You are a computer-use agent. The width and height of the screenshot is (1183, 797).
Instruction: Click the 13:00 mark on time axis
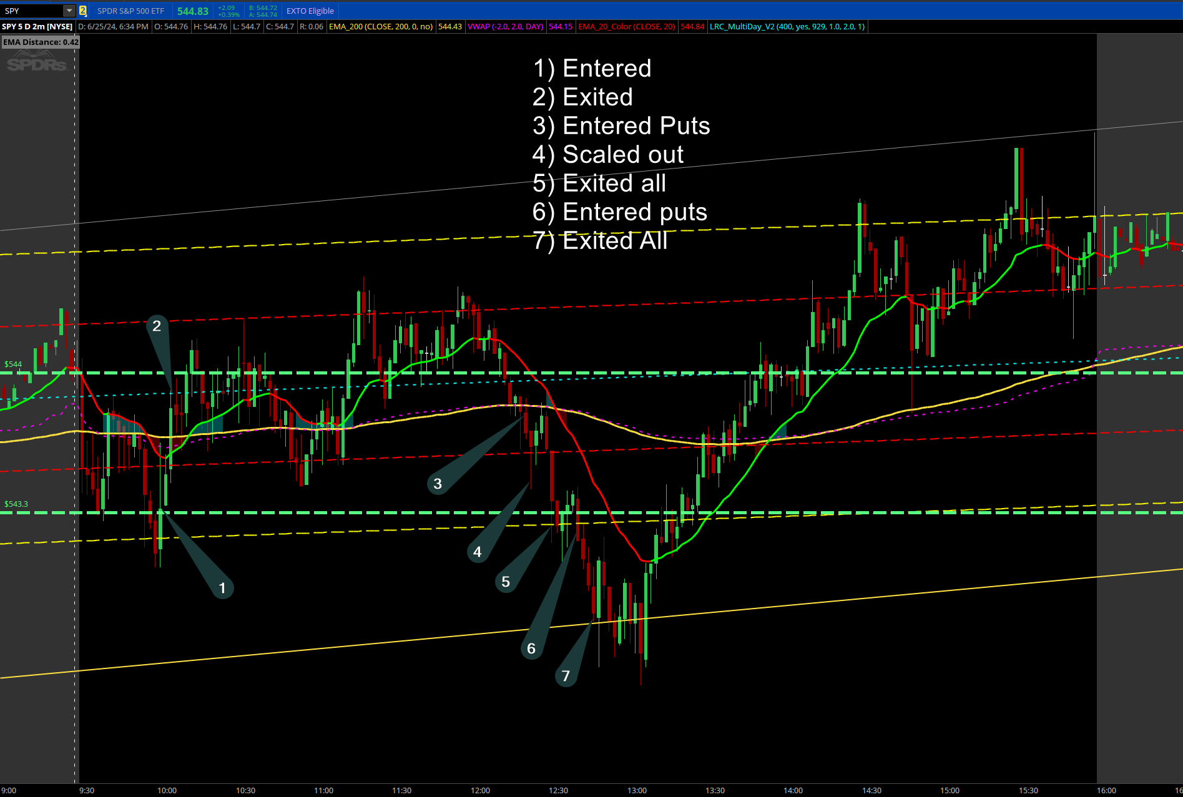[x=637, y=790]
